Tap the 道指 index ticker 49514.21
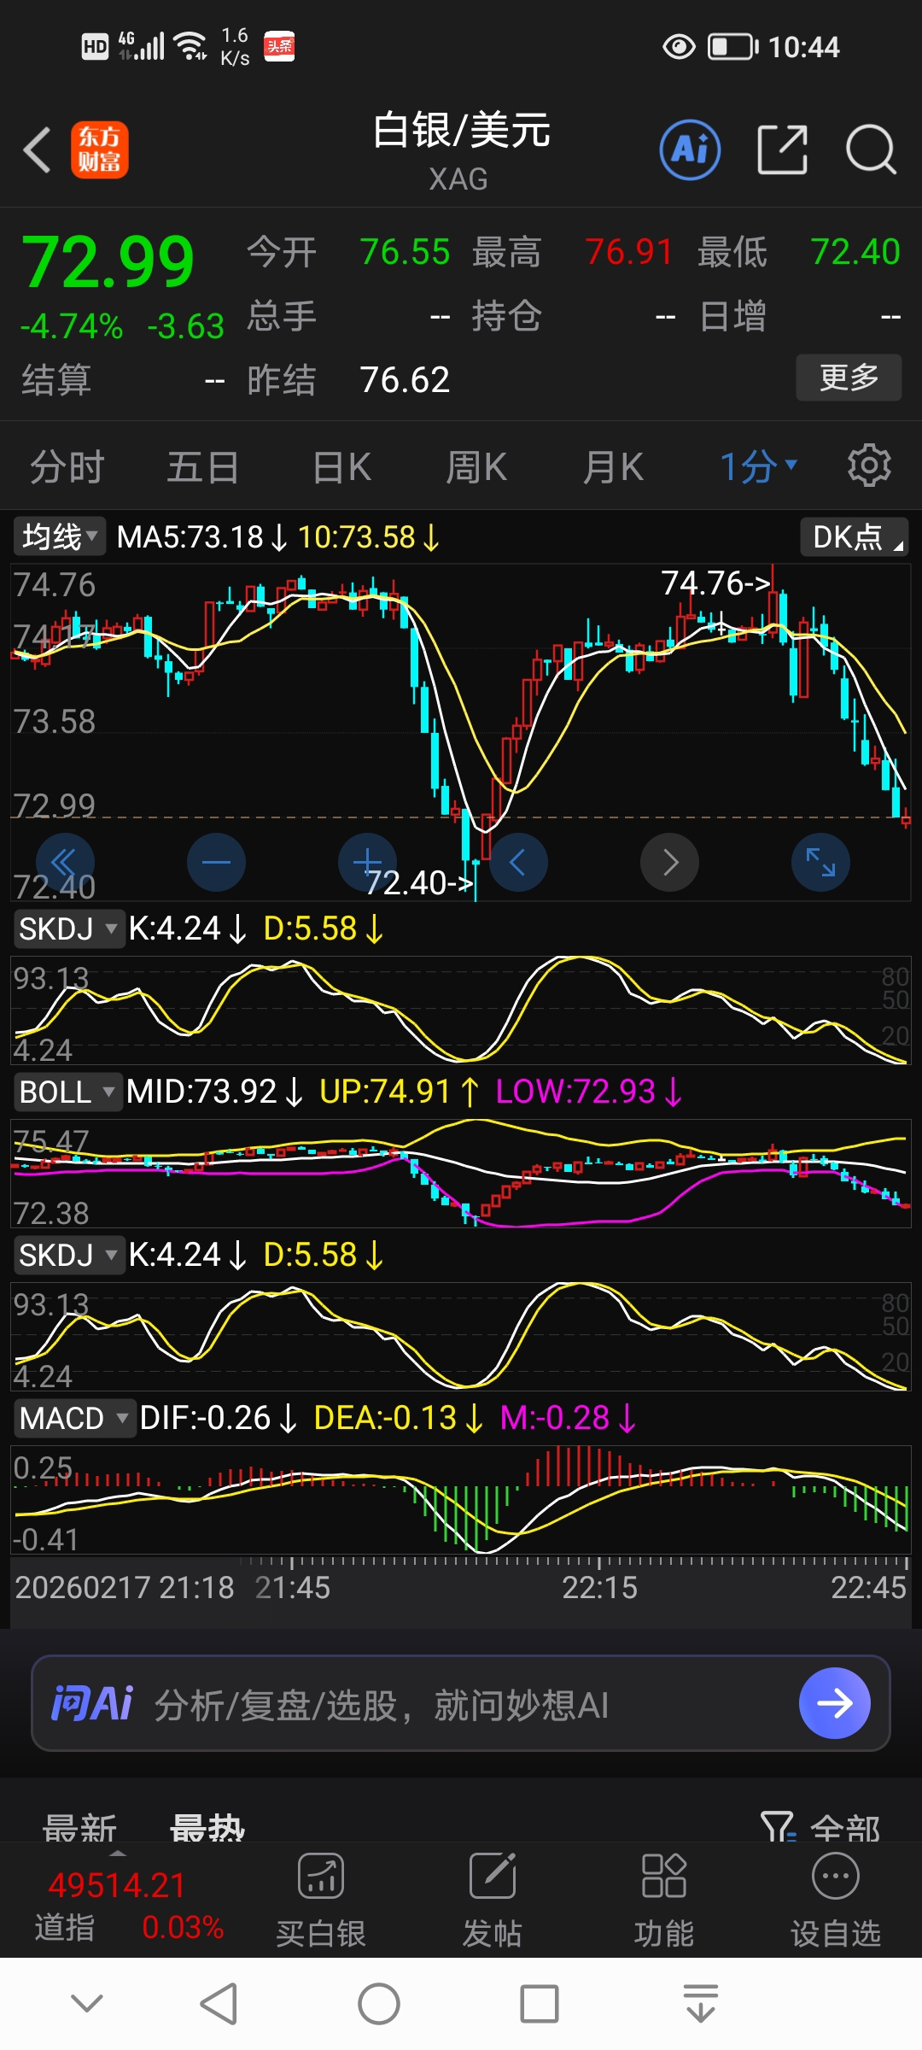 click(117, 1884)
